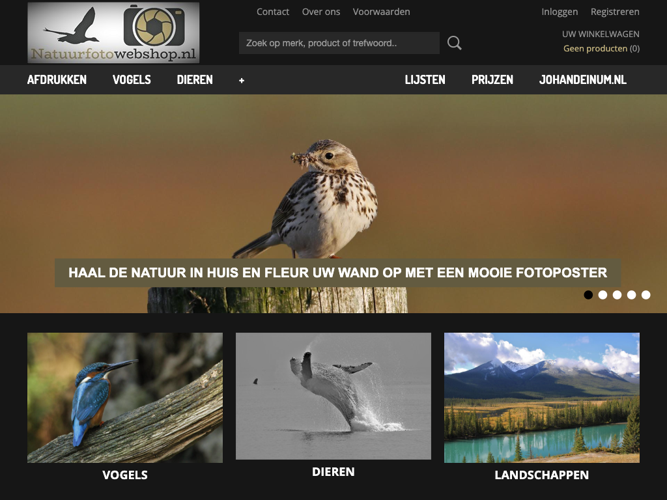This screenshot has height=500, width=667.
Task: Open the VOGELS navigation menu item
Action: click(x=132, y=79)
